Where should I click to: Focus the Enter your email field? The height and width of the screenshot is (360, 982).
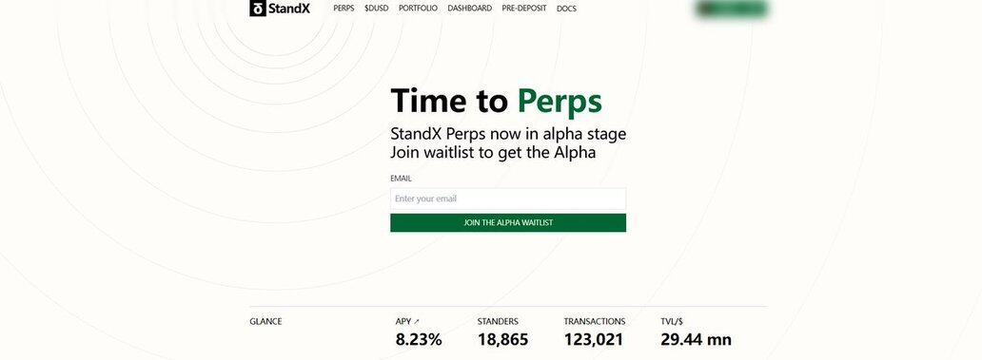508,199
